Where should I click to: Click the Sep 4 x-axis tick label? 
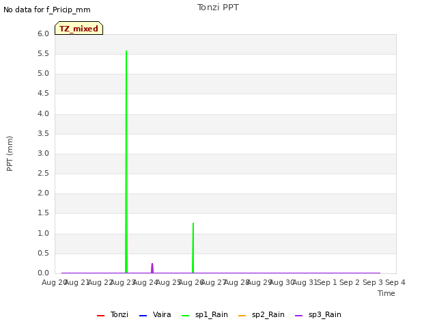pos(395,282)
